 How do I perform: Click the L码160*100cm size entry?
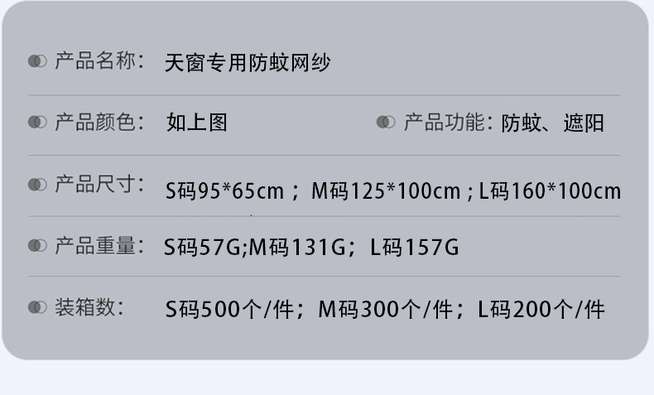[x=550, y=191]
